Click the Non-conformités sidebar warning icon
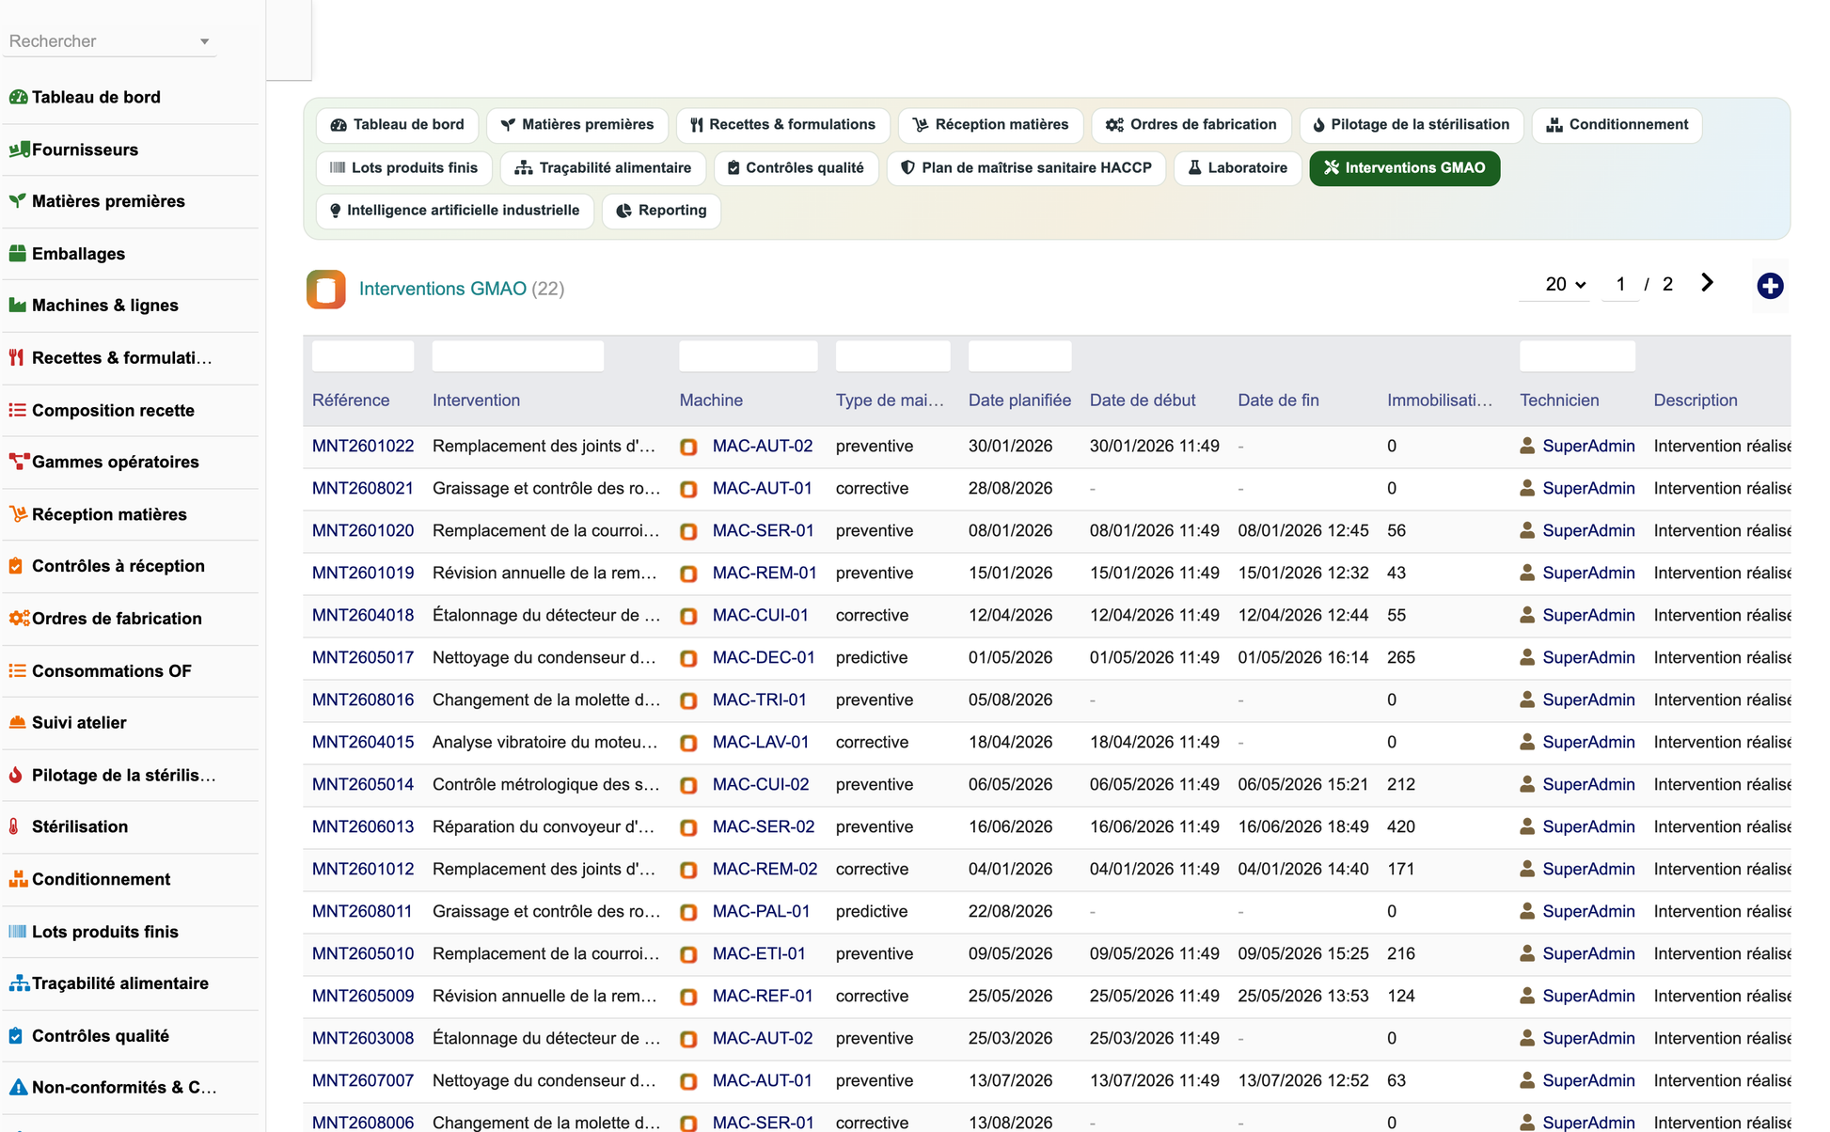 [x=18, y=1088]
